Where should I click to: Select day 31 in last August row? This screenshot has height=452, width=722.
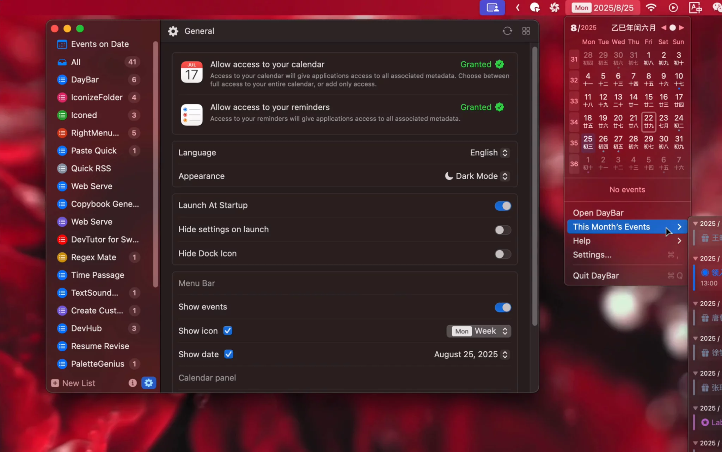[x=679, y=142]
